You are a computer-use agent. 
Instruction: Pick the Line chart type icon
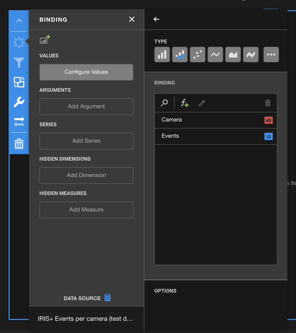(x=215, y=55)
